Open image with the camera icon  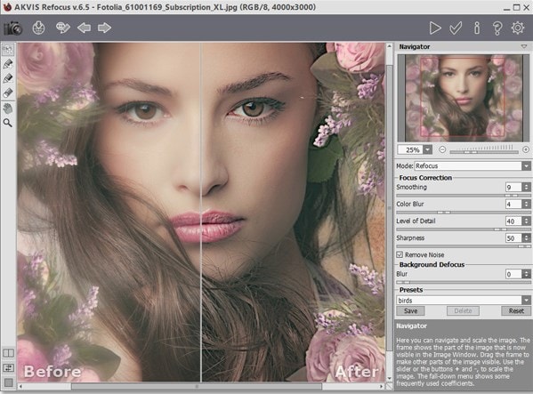[13, 28]
